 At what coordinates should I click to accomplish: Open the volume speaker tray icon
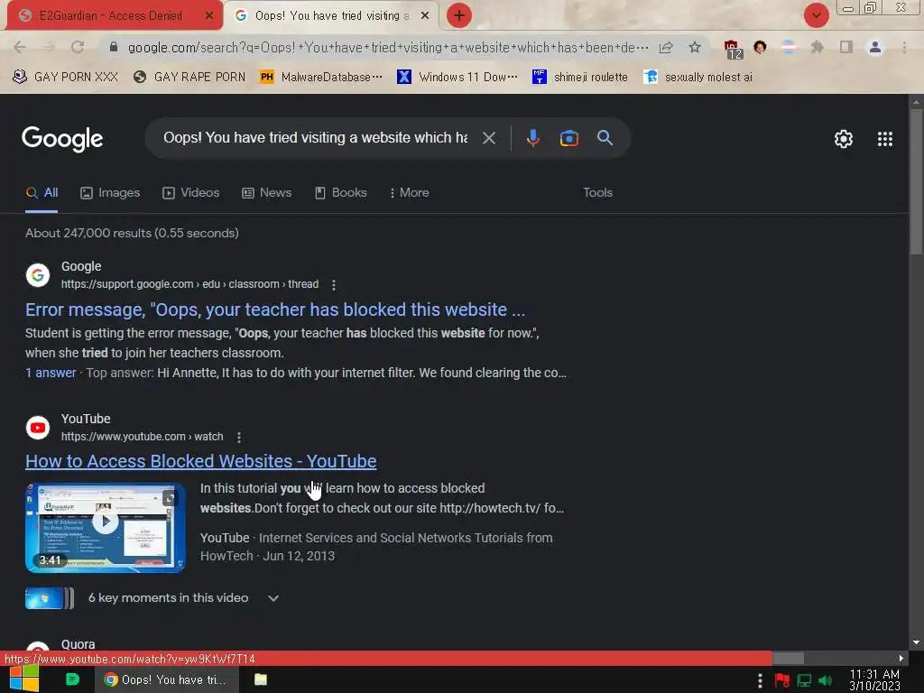pos(826,680)
